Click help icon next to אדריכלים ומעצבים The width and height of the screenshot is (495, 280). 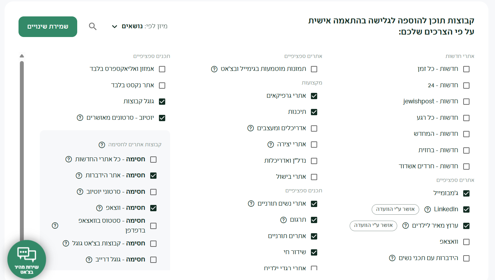pyautogui.click(x=250, y=128)
